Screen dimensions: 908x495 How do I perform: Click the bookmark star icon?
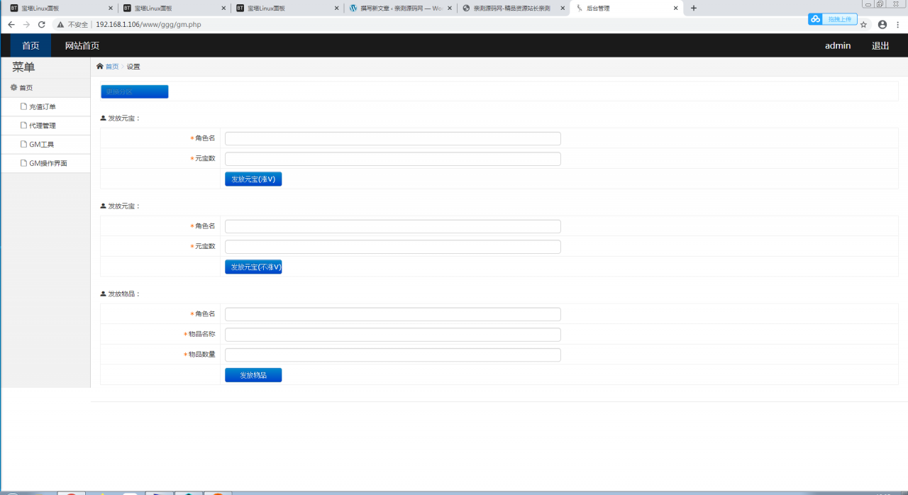(863, 24)
